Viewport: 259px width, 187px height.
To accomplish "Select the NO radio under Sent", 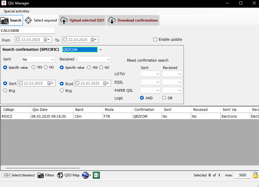I will tap(46, 67).
